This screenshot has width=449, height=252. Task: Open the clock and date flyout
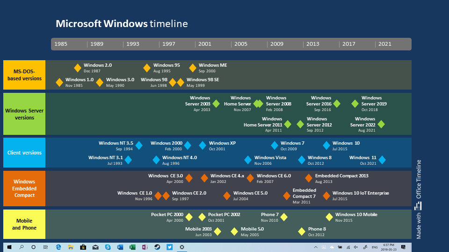[x=388, y=247]
